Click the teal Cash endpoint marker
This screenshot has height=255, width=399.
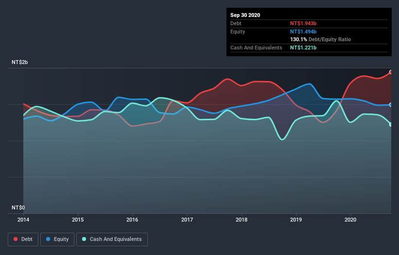coord(391,125)
